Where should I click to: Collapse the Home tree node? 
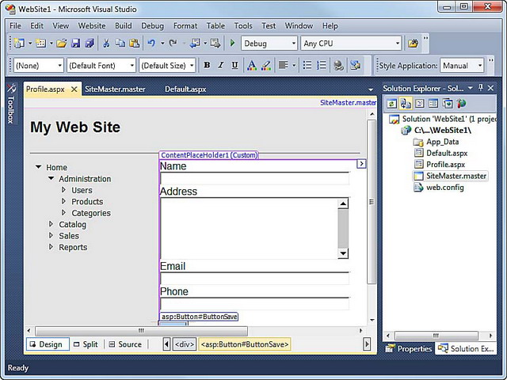point(39,167)
